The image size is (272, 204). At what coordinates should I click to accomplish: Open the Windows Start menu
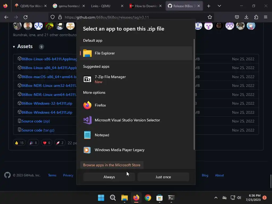[x=101, y=198]
